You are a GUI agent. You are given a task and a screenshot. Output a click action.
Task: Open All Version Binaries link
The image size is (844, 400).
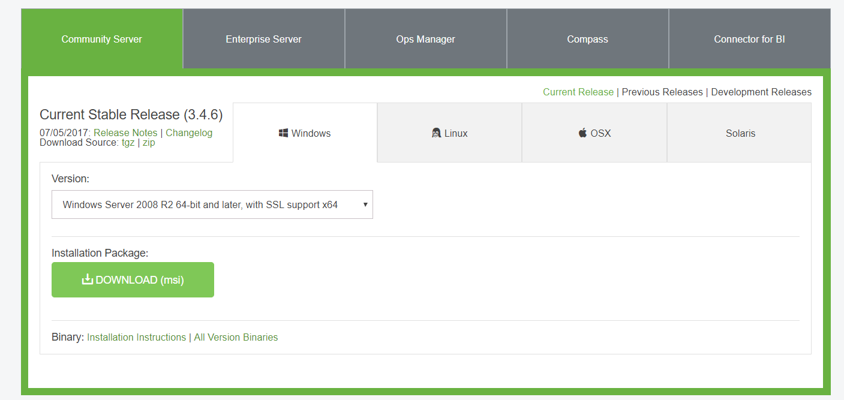click(x=236, y=337)
